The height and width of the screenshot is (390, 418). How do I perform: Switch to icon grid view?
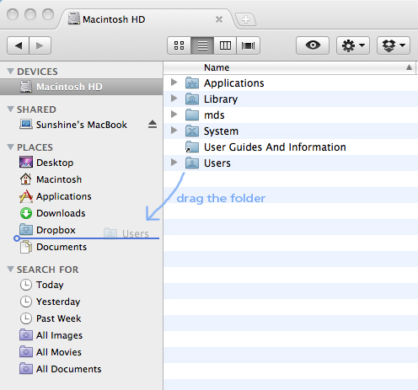(x=179, y=45)
